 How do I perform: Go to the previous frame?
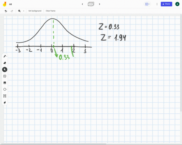pyautogui.click(x=82, y=4)
